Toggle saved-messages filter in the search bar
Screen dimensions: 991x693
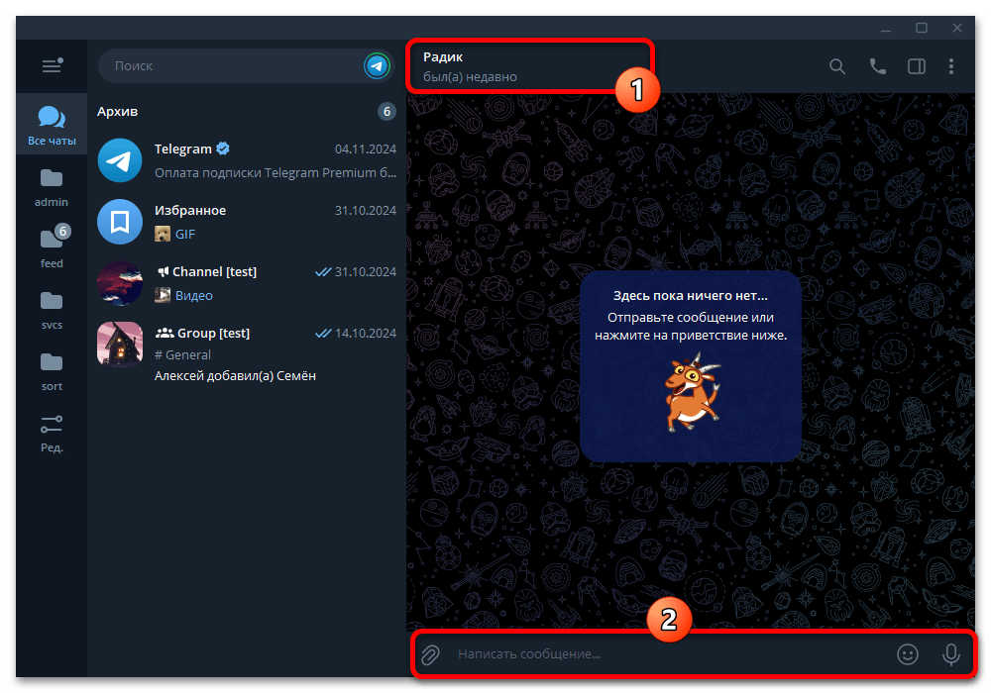[377, 65]
